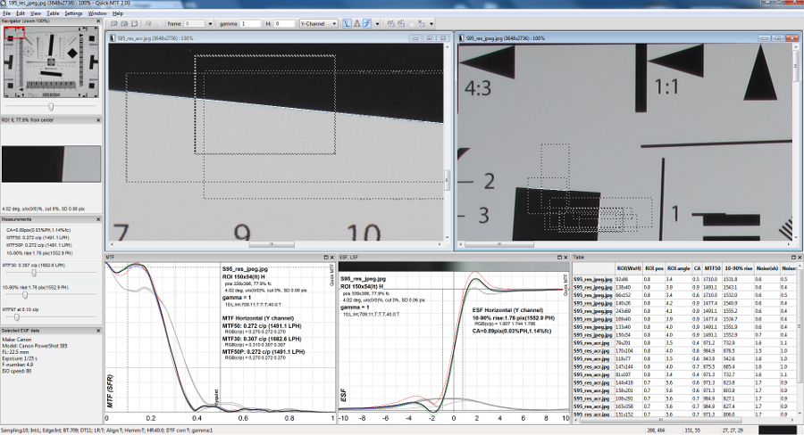Image resolution: width=804 pixels, height=435 pixels.
Task: Toggle the triangle-shaped curve button in toolbar
Action: point(356,24)
